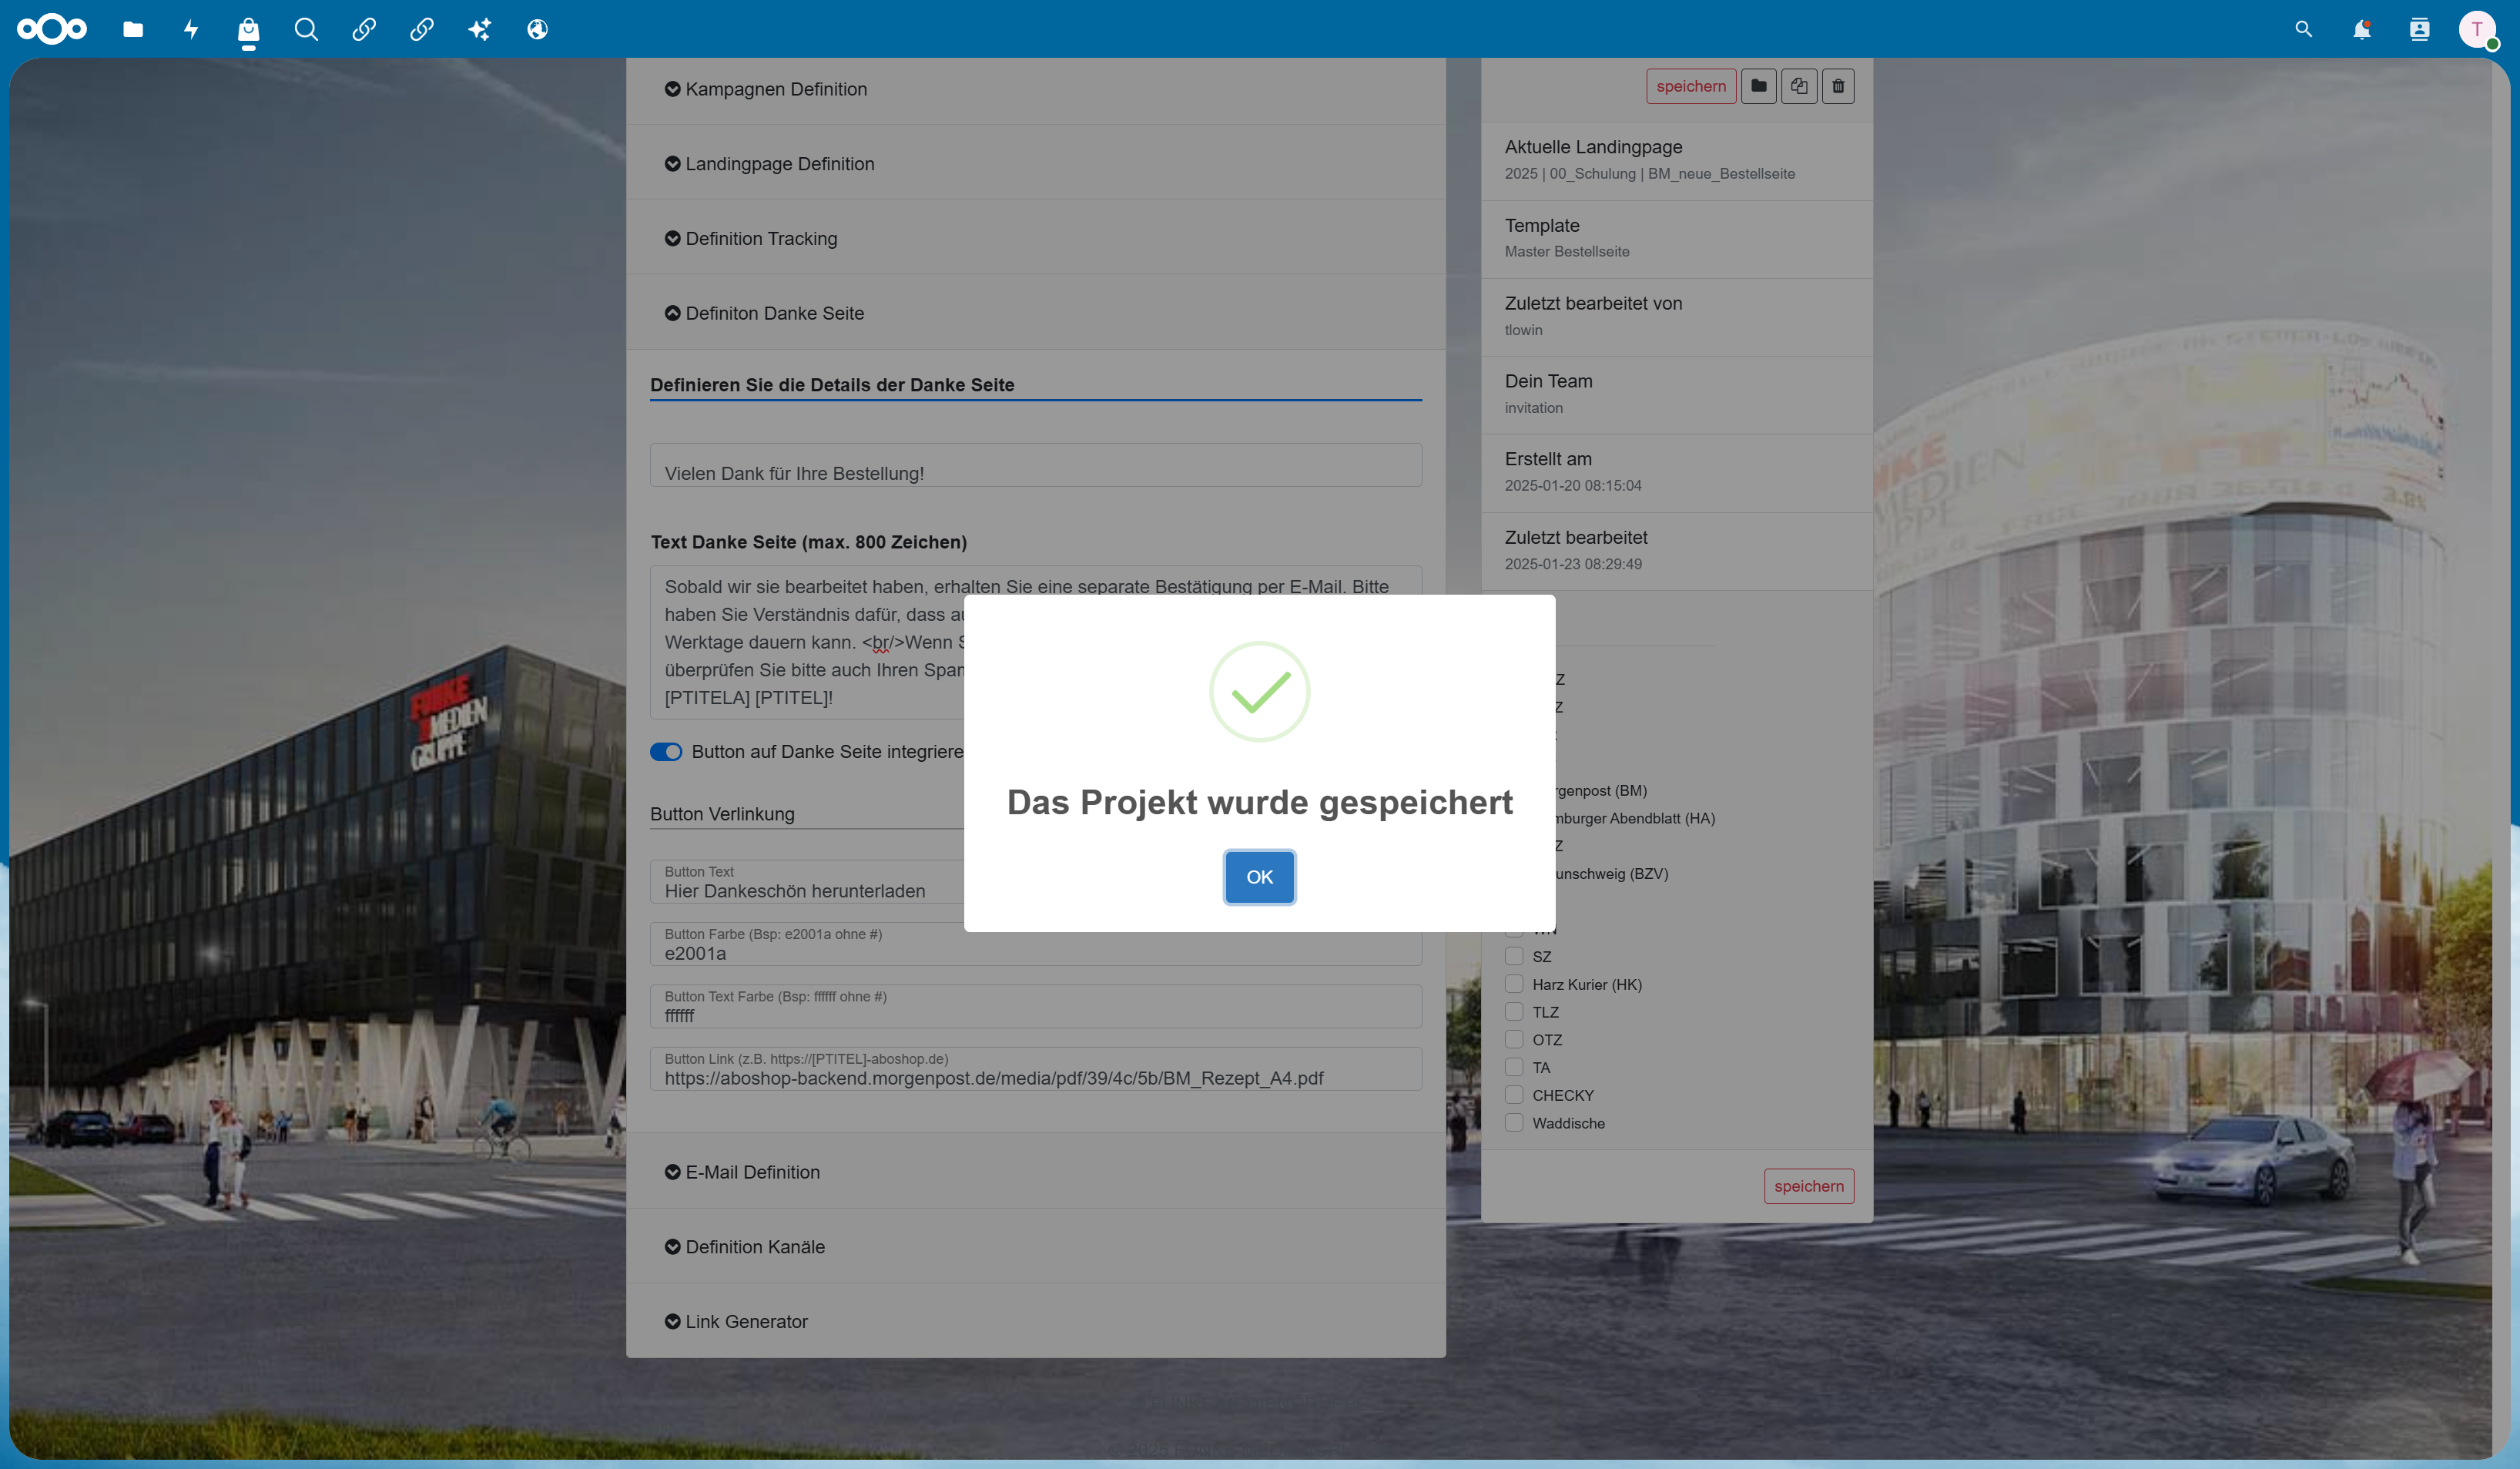Screen dimensions: 2520x1469
Task: Expand the Landingpage Definition section
Action: [1035, 164]
